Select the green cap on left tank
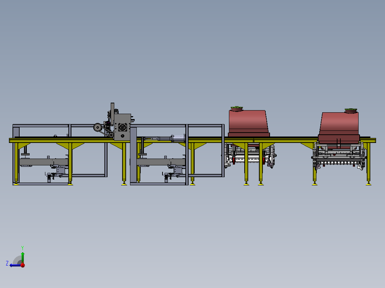The height and width of the screenshot is (288, 385). [x=237, y=108]
